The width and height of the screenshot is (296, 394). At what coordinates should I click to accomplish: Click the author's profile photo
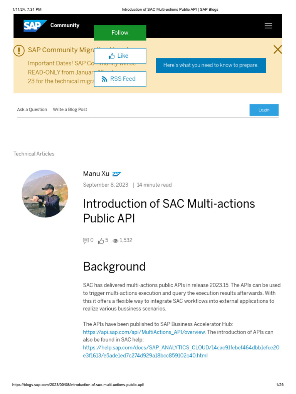45,194
